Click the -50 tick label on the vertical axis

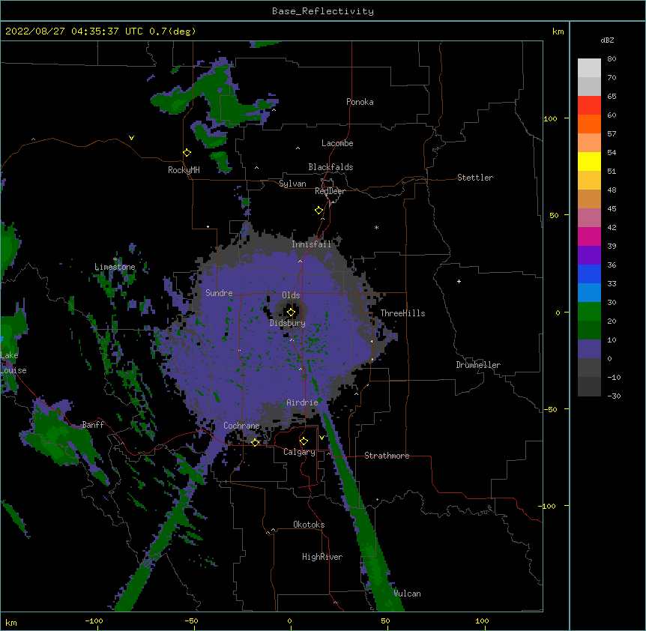(x=550, y=409)
